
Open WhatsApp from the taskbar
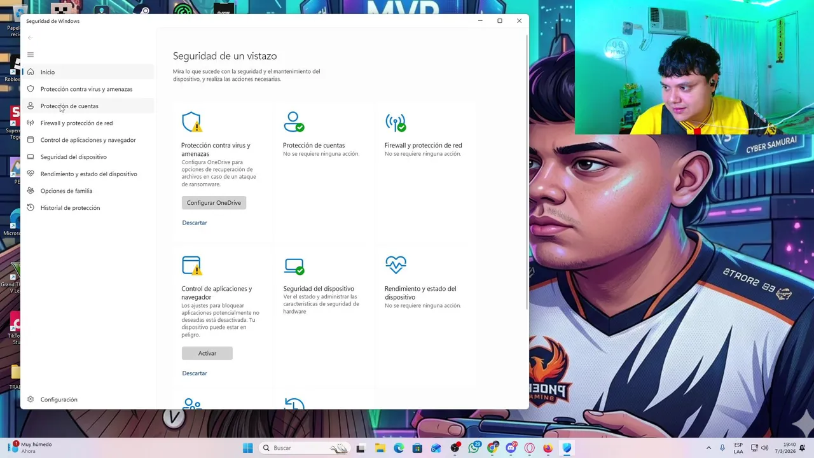474,448
